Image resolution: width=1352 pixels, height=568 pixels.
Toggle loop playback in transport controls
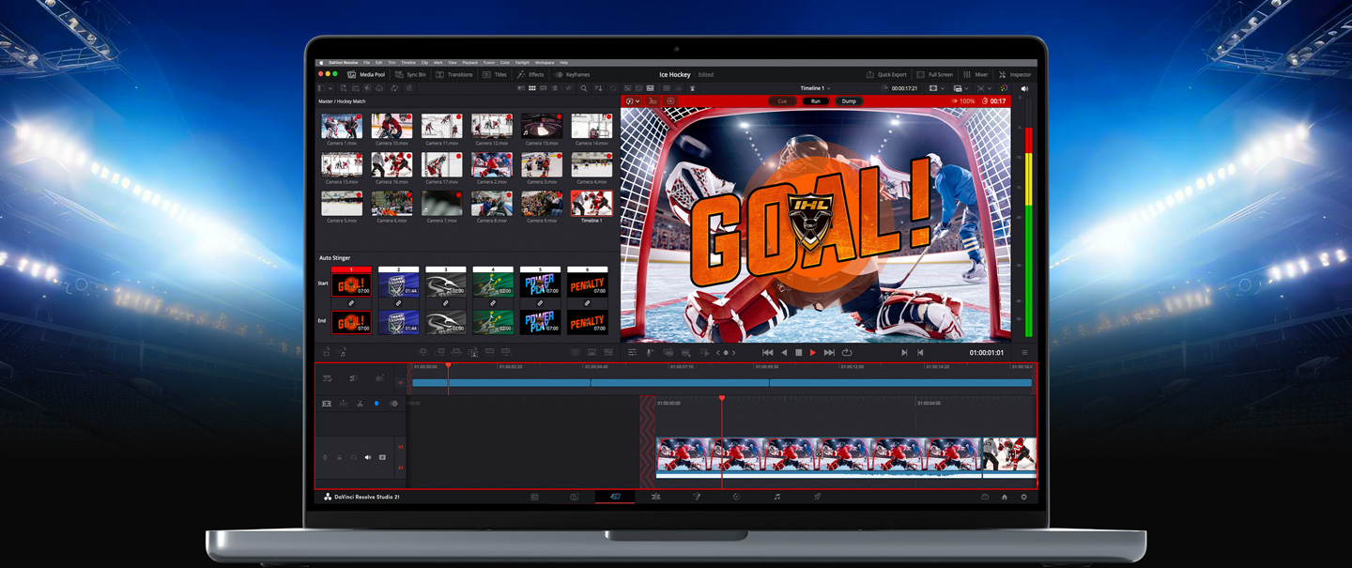847,353
